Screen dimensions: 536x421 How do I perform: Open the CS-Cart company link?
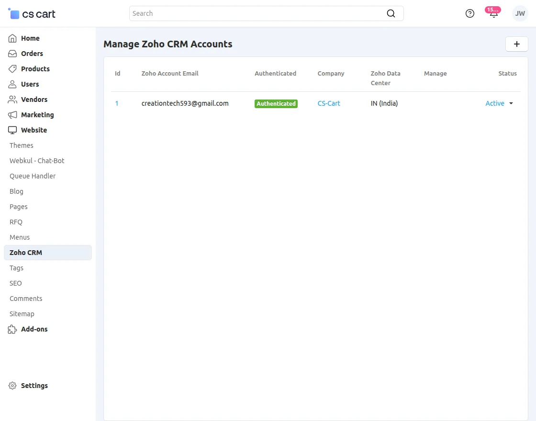(x=329, y=103)
